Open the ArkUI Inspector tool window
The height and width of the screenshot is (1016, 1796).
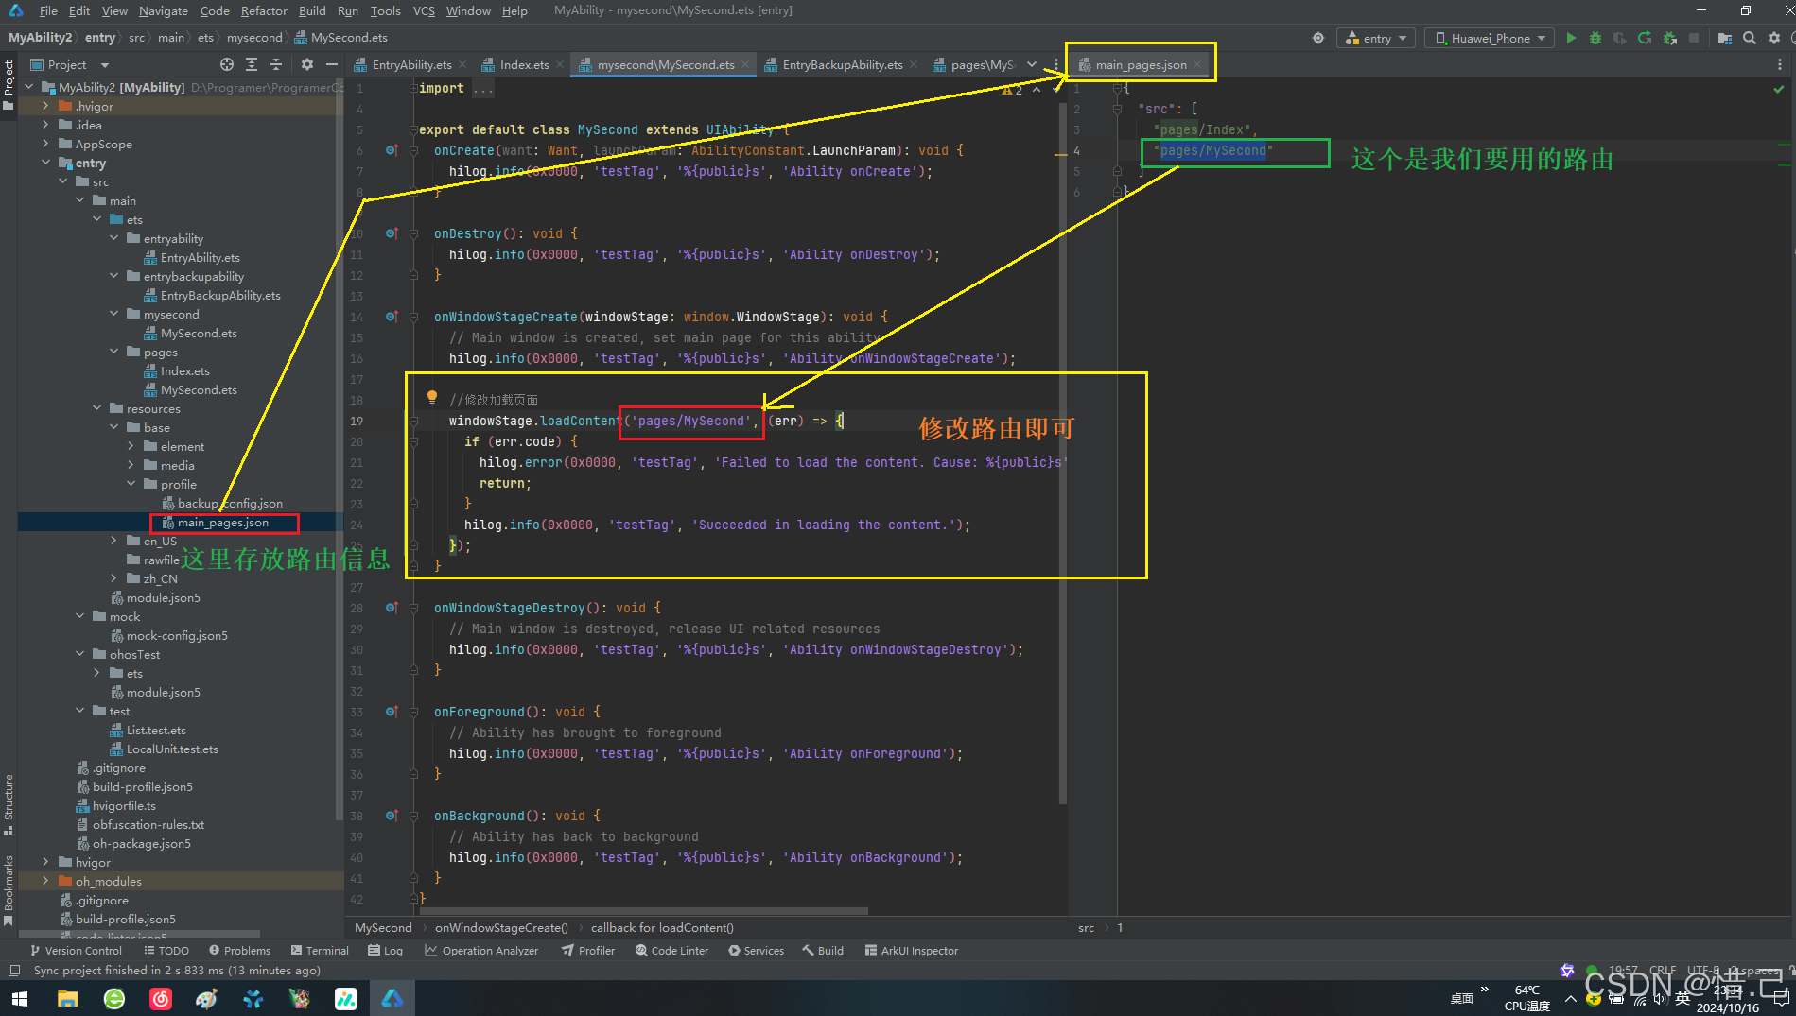click(x=911, y=950)
